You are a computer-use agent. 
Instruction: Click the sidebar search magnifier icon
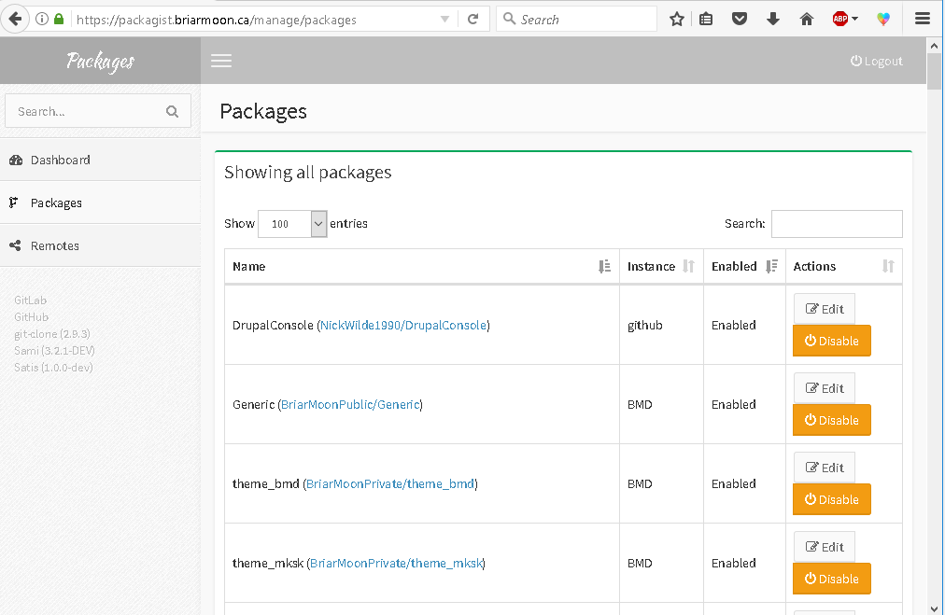pyautogui.click(x=173, y=111)
